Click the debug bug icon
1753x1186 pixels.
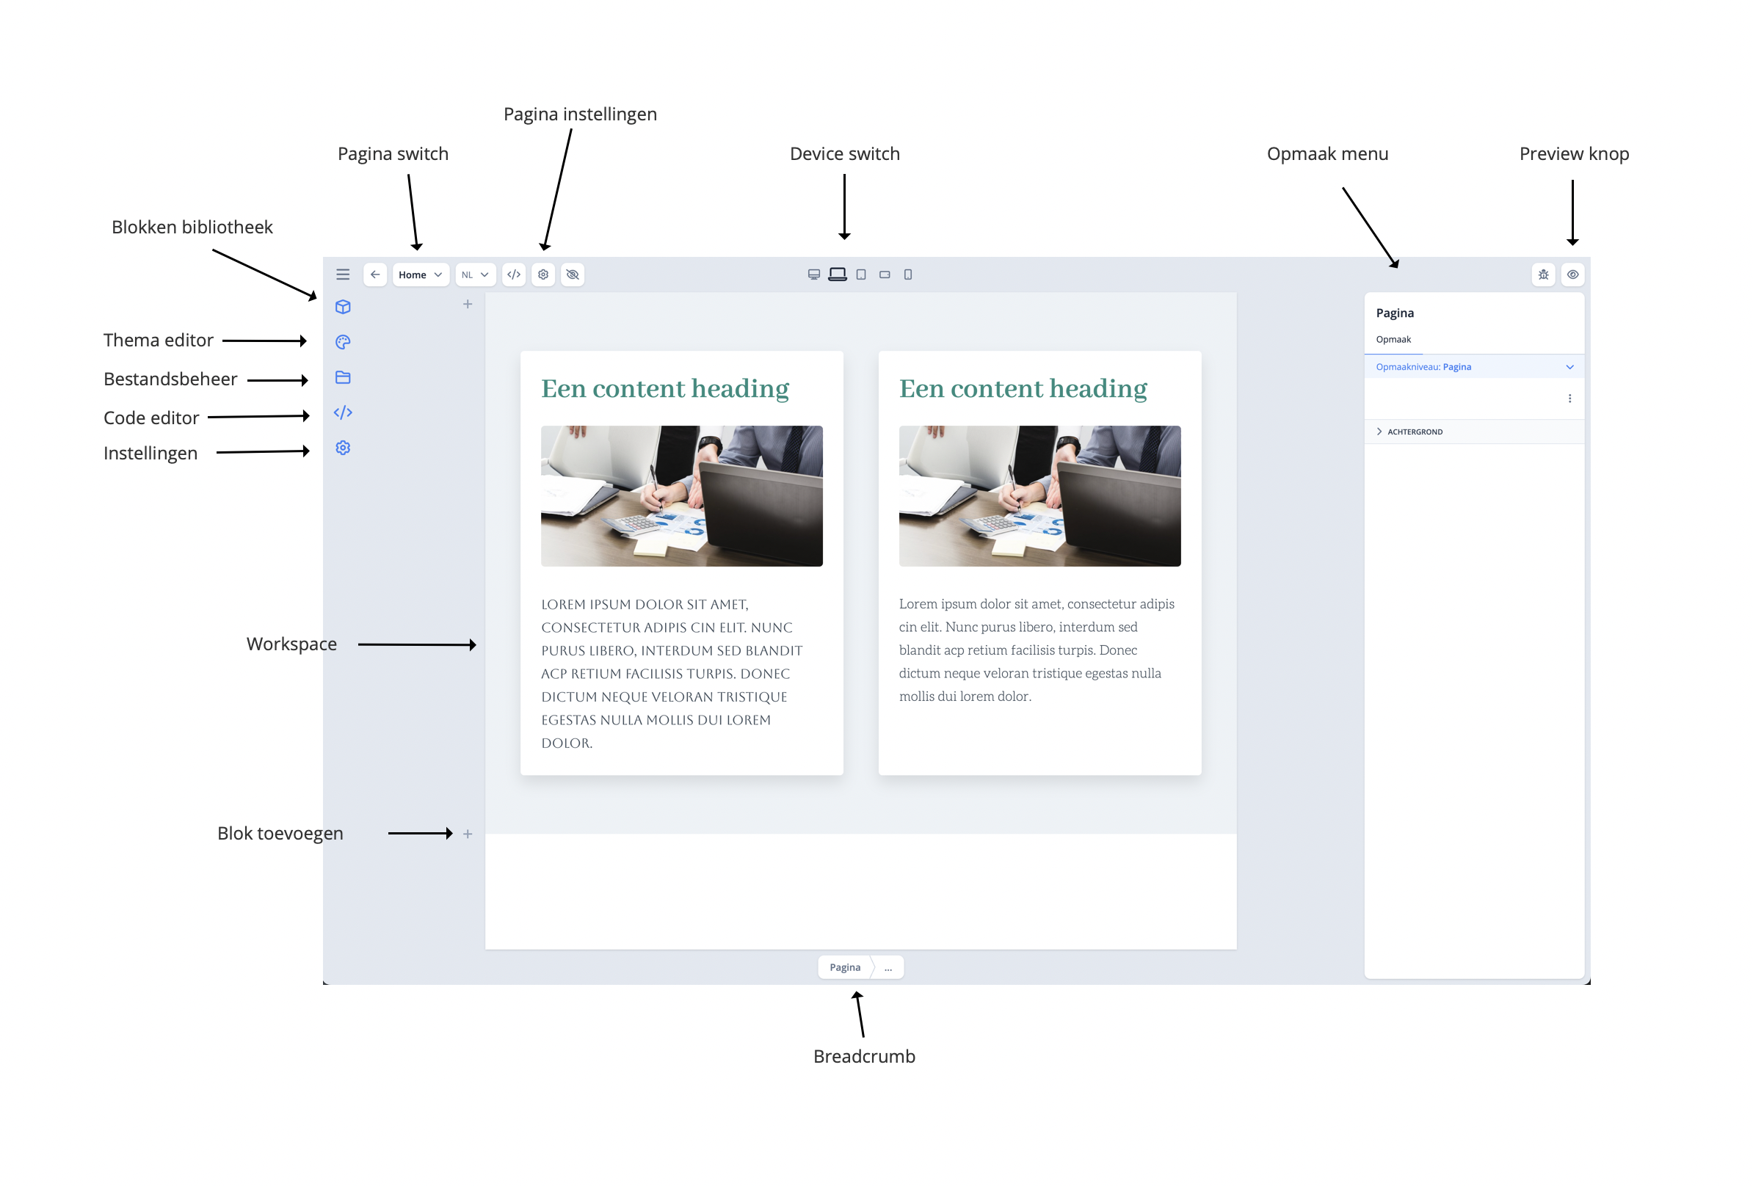pyautogui.click(x=1543, y=274)
